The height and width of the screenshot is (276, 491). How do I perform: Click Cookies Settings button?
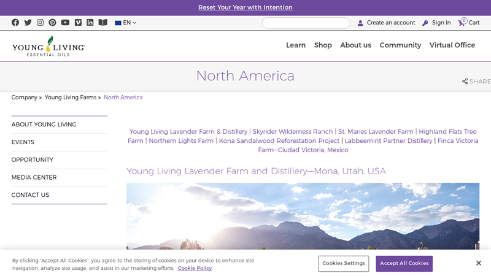click(344, 264)
